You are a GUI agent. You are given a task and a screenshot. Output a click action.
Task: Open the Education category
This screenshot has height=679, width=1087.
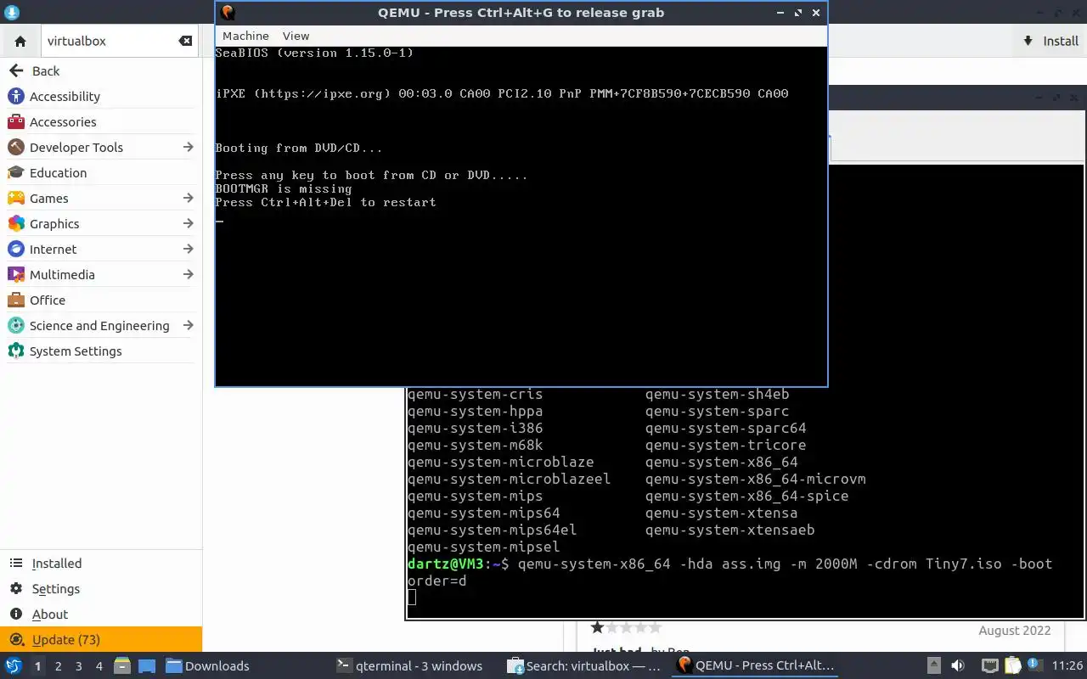point(101,172)
